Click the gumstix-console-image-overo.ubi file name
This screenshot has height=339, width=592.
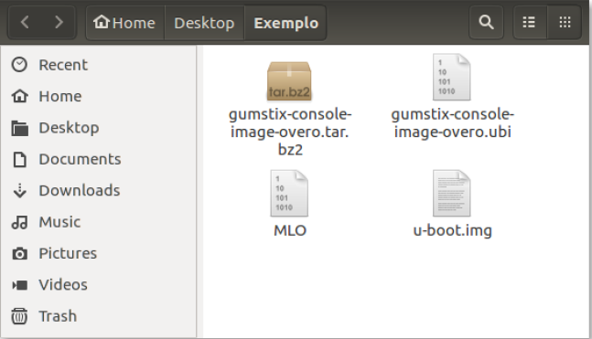pyautogui.click(x=452, y=123)
